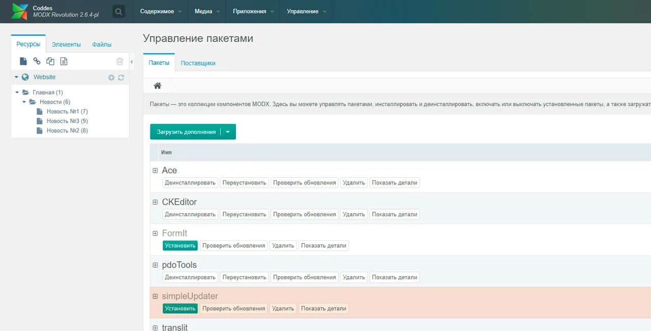The height and width of the screenshot is (331, 651).
Task: Collapse the Новости tree node
Action: click(24, 102)
